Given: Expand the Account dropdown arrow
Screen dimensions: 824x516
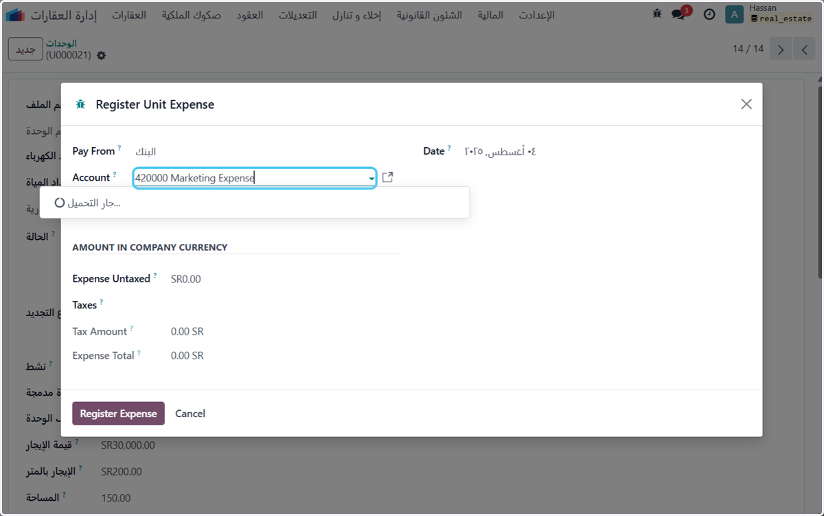Looking at the screenshot, I should coord(371,179).
